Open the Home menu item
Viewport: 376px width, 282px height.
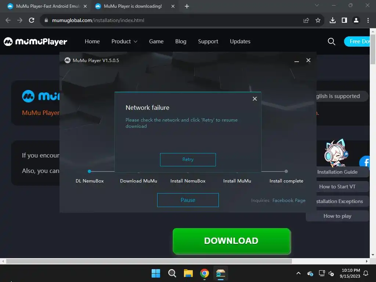[92, 41]
